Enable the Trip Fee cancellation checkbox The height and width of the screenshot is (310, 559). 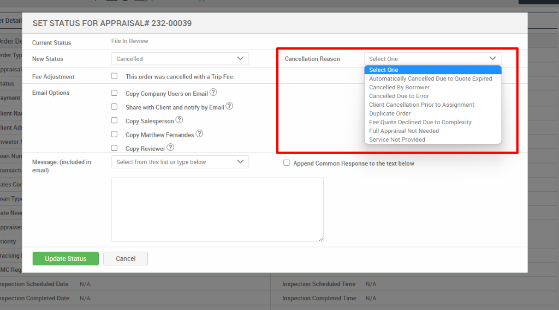(x=114, y=76)
